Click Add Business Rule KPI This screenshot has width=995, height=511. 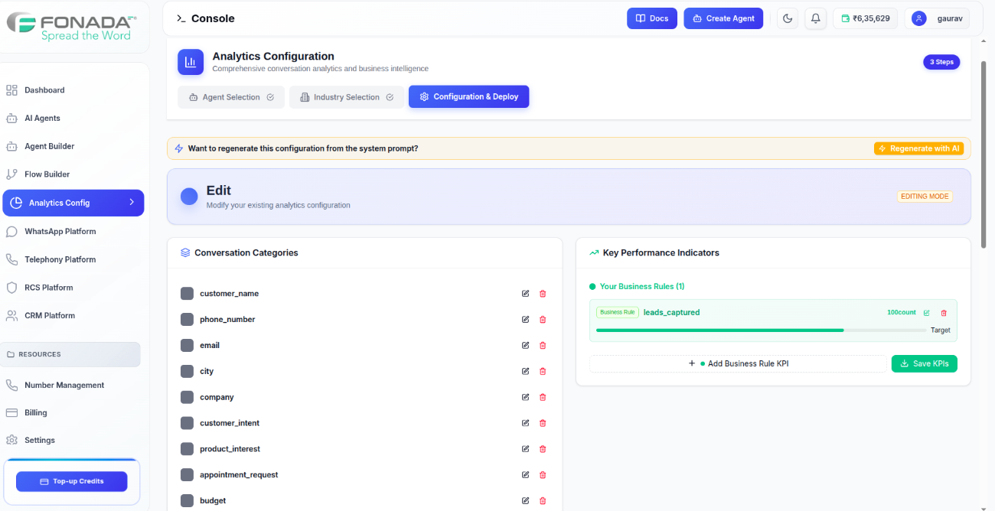click(x=738, y=364)
